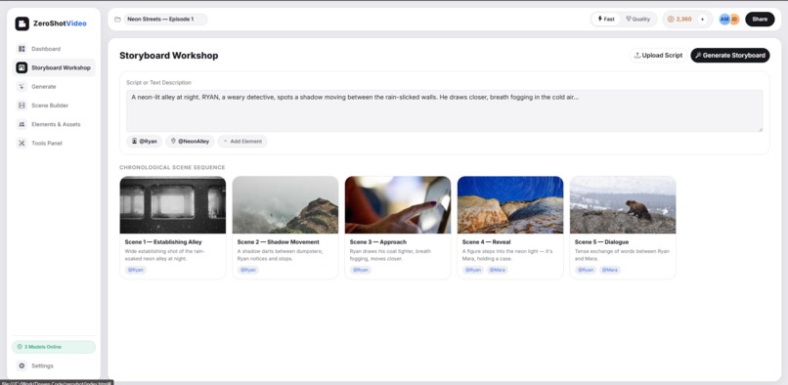Click the Scene Builder film icon
The width and height of the screenshot is (788, 385).
[22, 106]
